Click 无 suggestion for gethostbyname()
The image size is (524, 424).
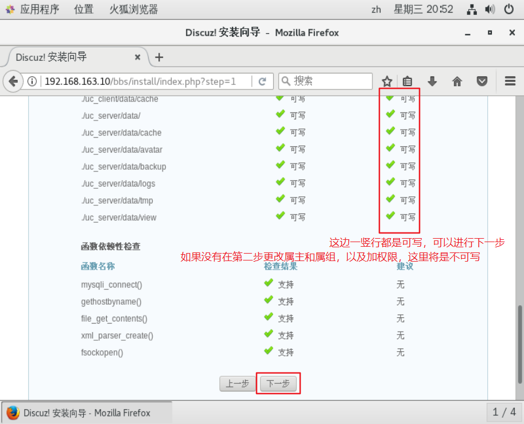tap(401, 302)
